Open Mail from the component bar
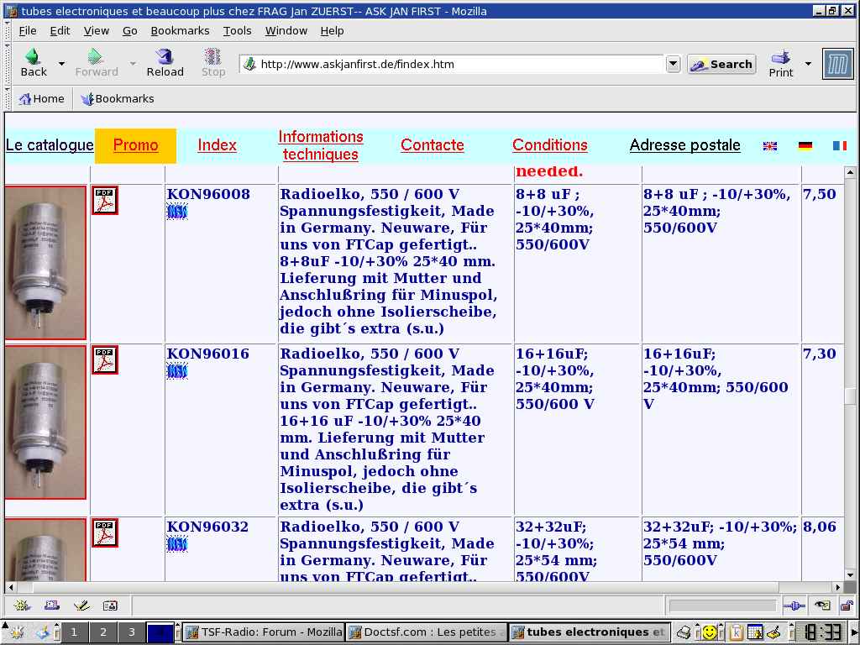This screenshot has height=645, width=860. point(52,606)
